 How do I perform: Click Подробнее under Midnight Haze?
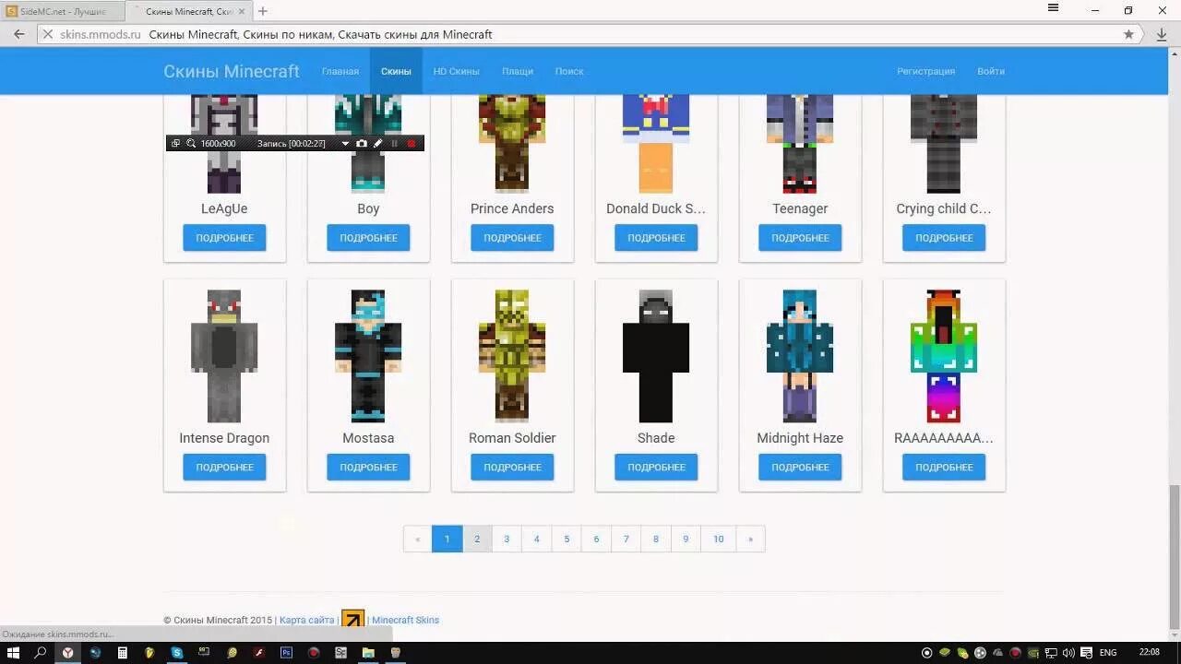click(800, 468)
